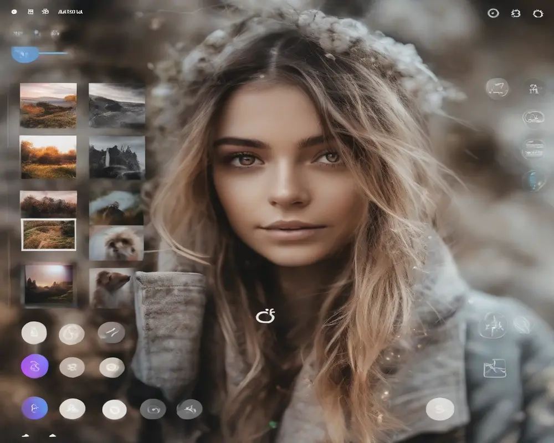Expand the left small upward arrow at bottom
Screen dimensions: 554x443
25,436
